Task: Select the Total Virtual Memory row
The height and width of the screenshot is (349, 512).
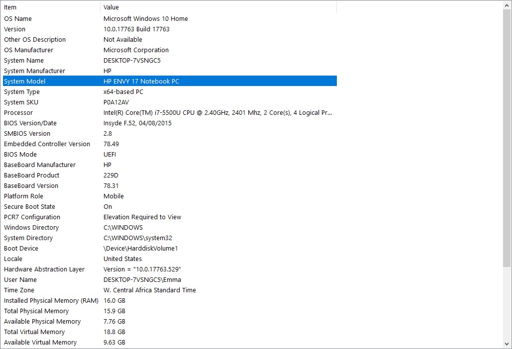Action: point(170,332)
